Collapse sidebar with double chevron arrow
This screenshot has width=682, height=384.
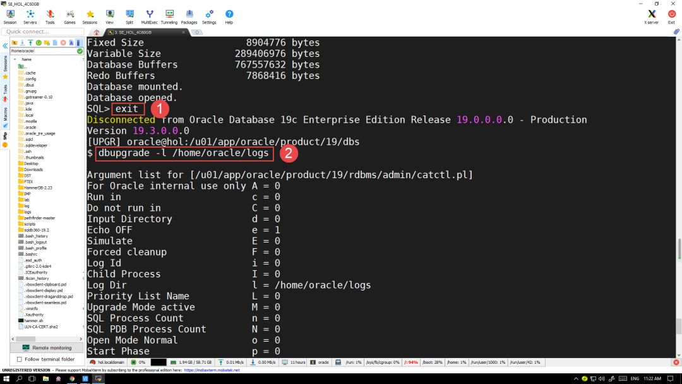[x=5, y=45]
